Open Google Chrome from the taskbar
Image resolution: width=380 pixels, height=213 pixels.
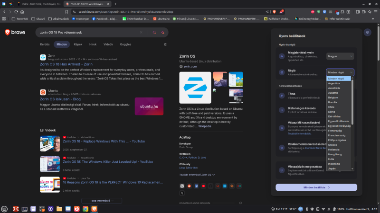pos(85,209)
